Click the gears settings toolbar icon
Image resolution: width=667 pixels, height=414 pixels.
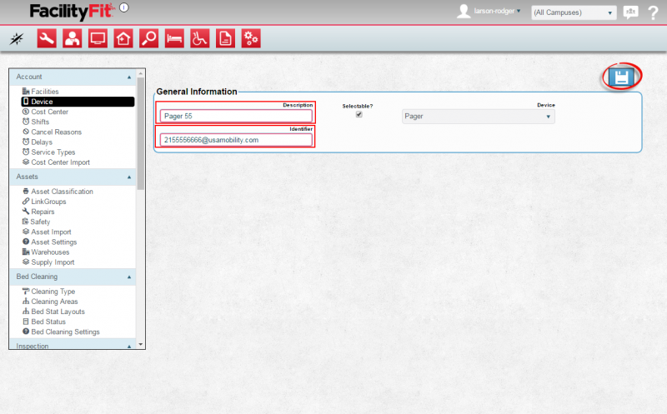[251, 38]
